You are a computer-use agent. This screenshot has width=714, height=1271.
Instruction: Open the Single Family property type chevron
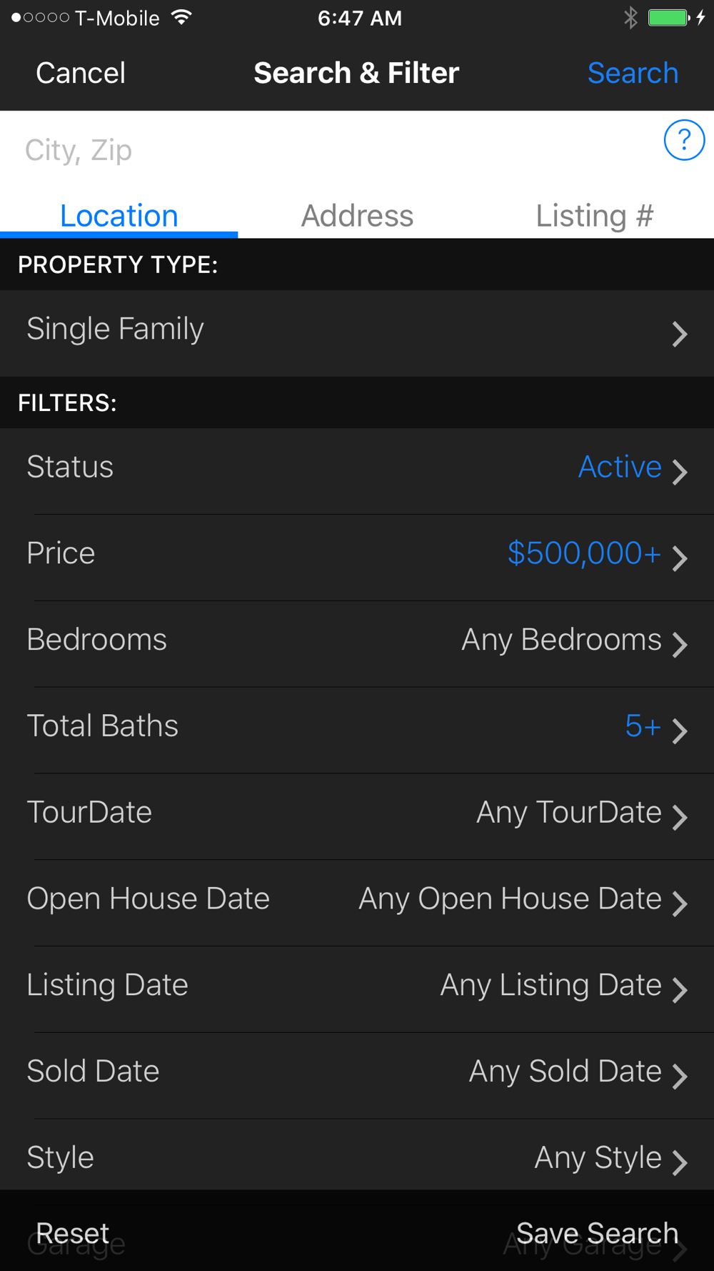(x=679, y=333)
